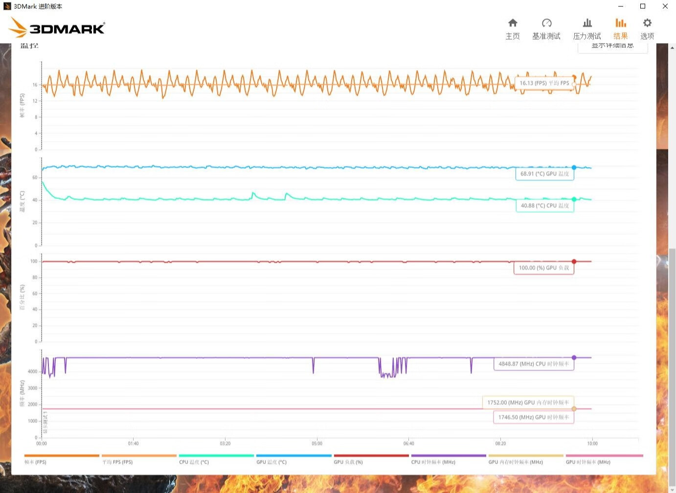This screenshot has width=676, height=493.
Task: Select the 结果 results section
Action: (621, 29)
